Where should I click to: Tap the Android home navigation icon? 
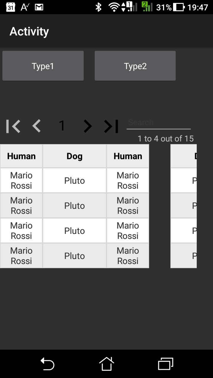pos(106,364)
